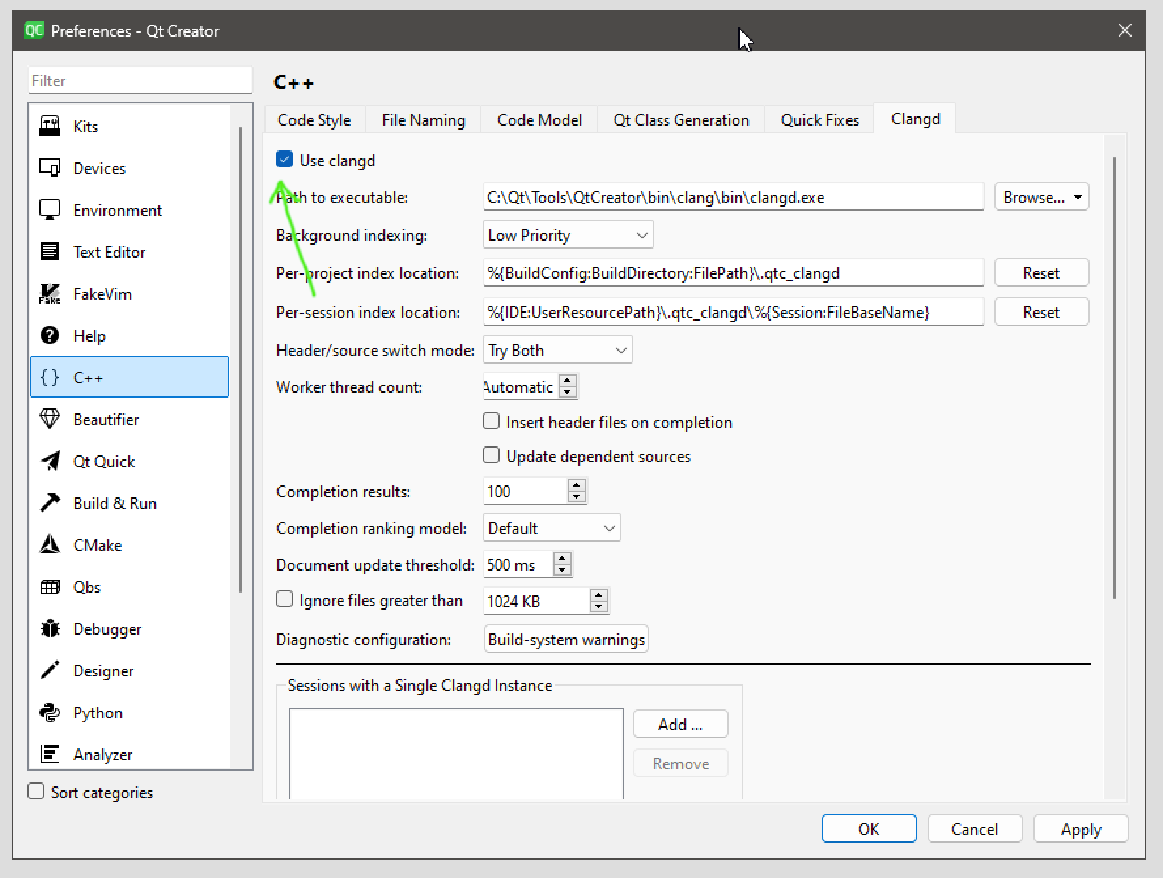Enable Sort categories checkbox
Screen dimensions: 1163x878
coord(36,792)
